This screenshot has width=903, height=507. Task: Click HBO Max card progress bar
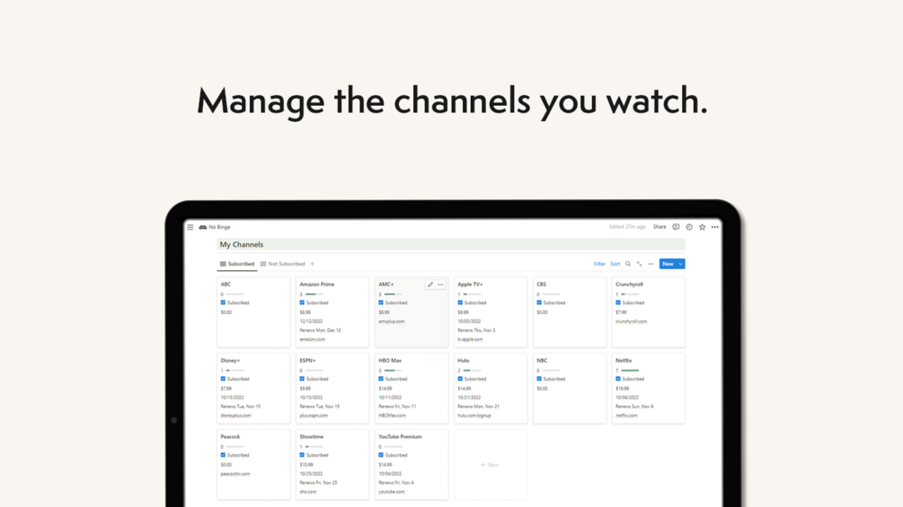tap(393, 371)
